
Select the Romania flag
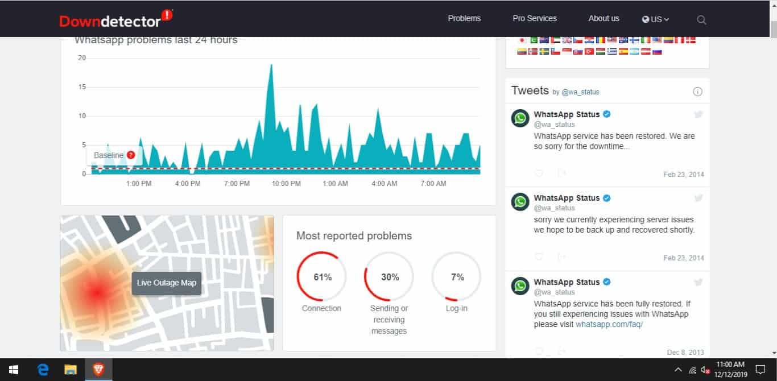(x=601, y=40)
